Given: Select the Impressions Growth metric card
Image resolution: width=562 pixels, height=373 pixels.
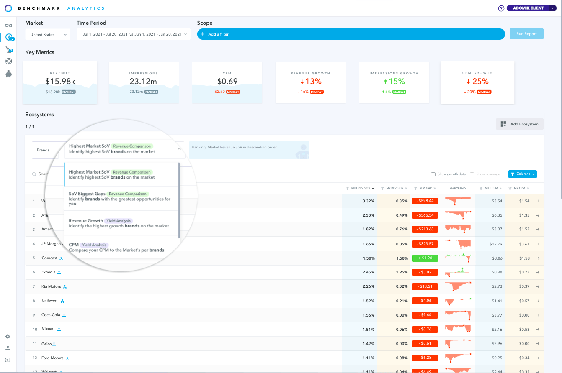Looking at the screenshot, I should click(394, 82).
